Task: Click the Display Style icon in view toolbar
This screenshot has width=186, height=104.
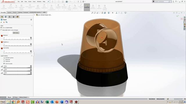Action: click(109, 13)
